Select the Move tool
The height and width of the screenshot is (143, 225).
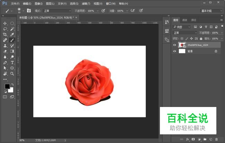[5, 23]
